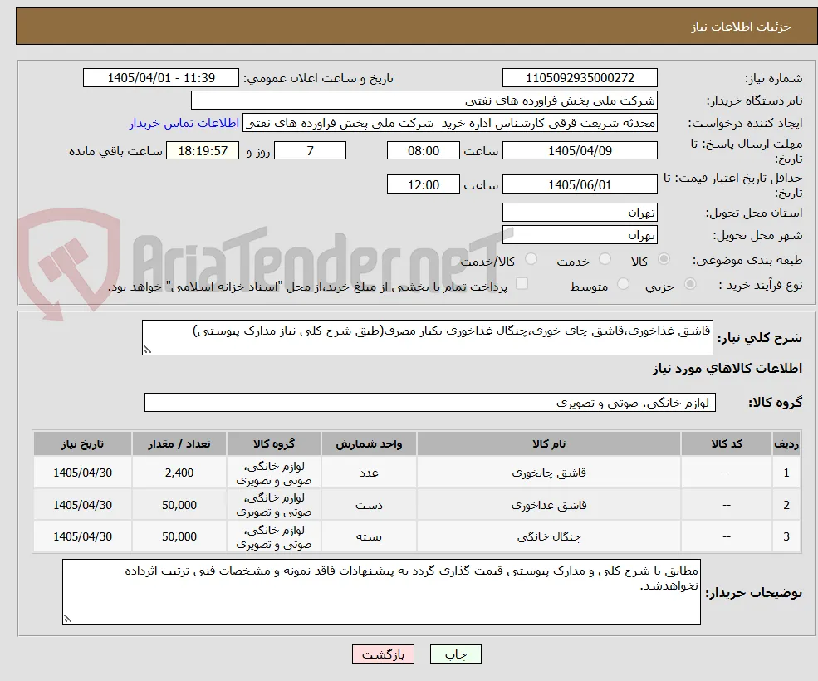This screenshot has width=818, height=681.
Task: Click the شرح کلی نیاز description textarea
Action: pyautogui.click(x=427, y=338)
